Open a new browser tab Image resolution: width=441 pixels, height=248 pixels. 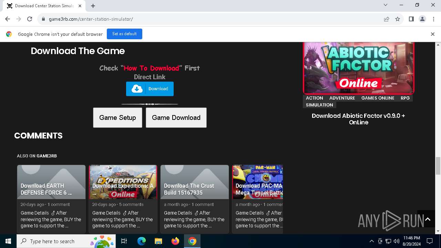click(x=93, y=6)
